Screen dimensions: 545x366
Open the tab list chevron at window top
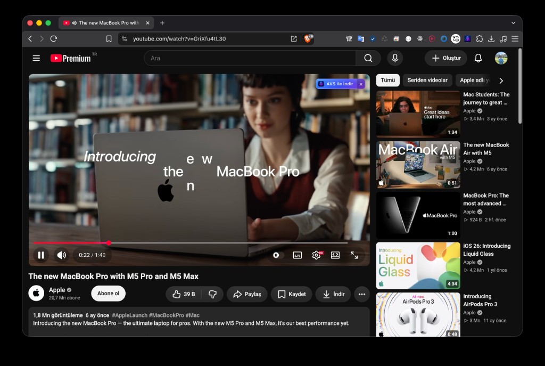pos(514,23)
